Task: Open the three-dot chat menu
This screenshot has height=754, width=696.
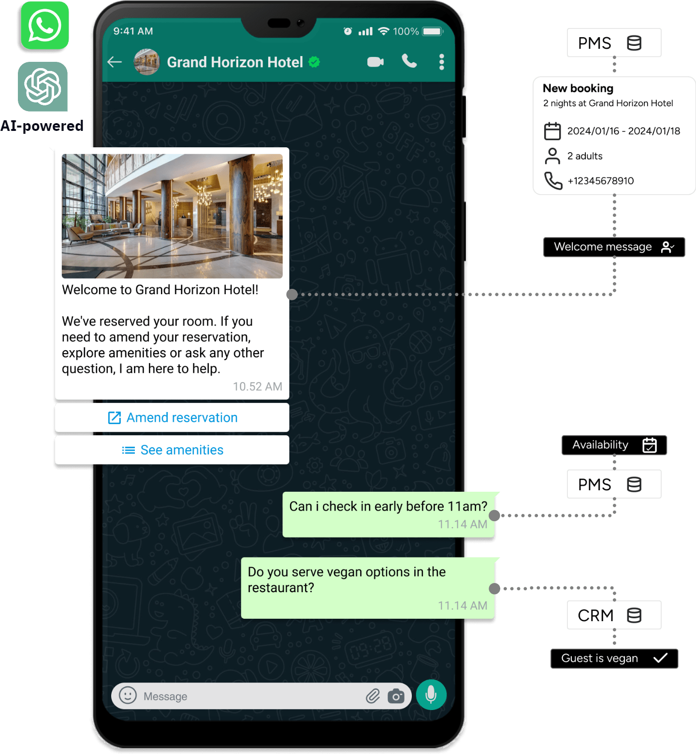Action: [442, 62]
